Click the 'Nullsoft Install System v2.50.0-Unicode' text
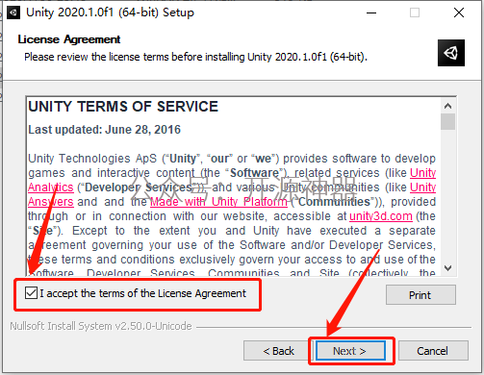This screenshot has width=484, height=375. click(x=101, y=326)
